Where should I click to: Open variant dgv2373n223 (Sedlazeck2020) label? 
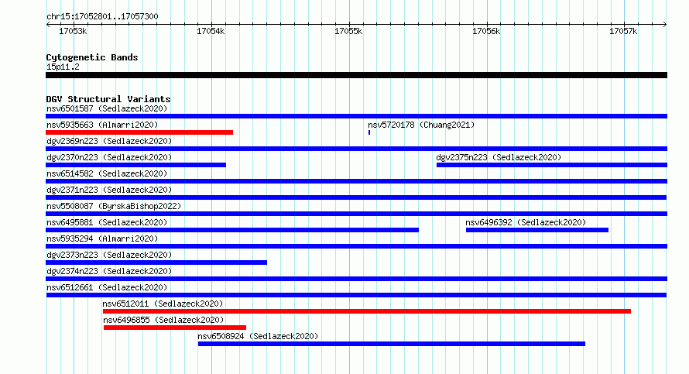click(x=109, y=255)
